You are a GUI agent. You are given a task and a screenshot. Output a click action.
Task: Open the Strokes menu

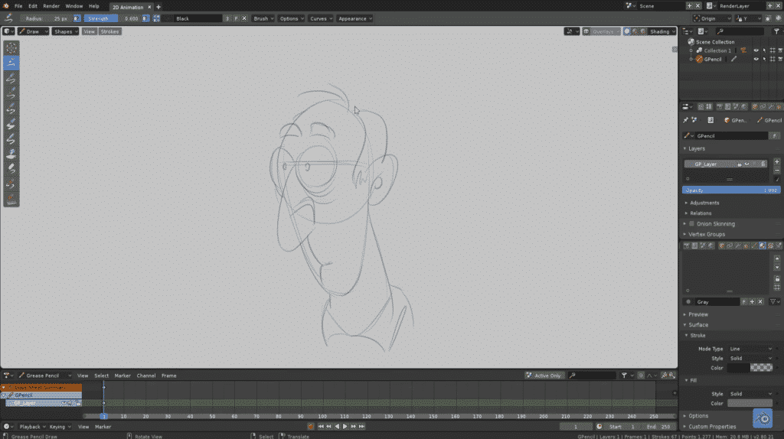(109, 31)
